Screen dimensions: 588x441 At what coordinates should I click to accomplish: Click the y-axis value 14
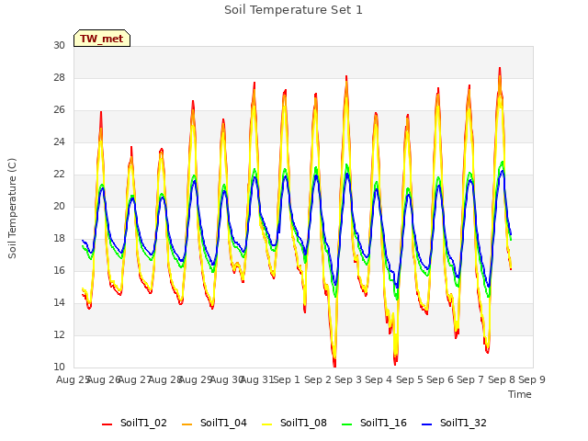click(59, 302)
